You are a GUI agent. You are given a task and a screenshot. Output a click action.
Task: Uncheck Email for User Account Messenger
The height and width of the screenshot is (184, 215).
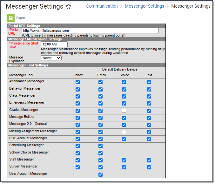coord(100,174)
